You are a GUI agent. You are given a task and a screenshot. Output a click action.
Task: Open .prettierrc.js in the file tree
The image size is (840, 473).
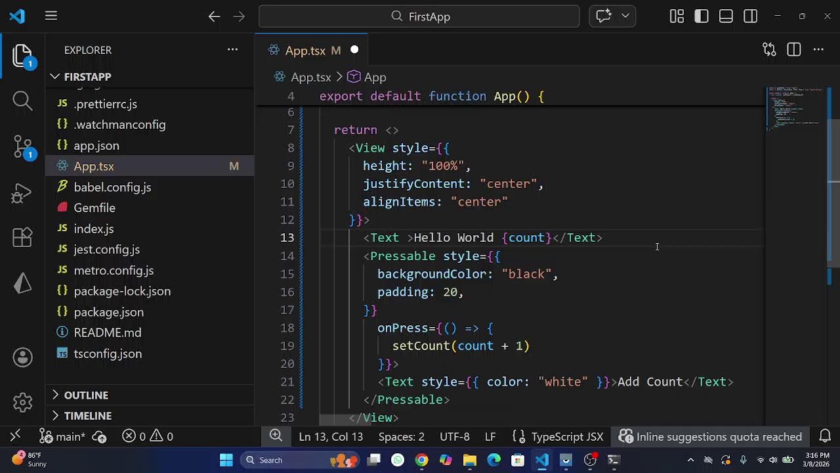point(150,104)
